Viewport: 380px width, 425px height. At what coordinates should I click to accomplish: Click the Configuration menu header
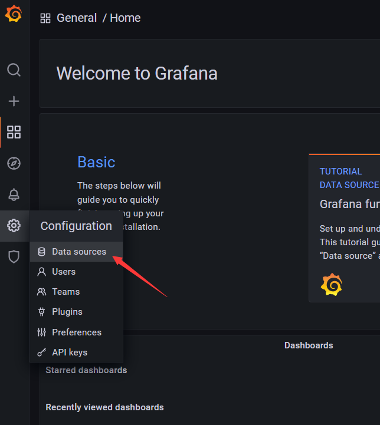[76, 226]
